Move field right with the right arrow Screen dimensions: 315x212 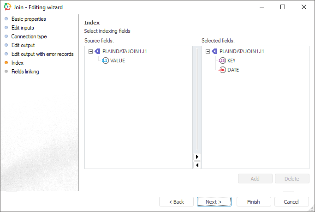(x=197, y=157)
